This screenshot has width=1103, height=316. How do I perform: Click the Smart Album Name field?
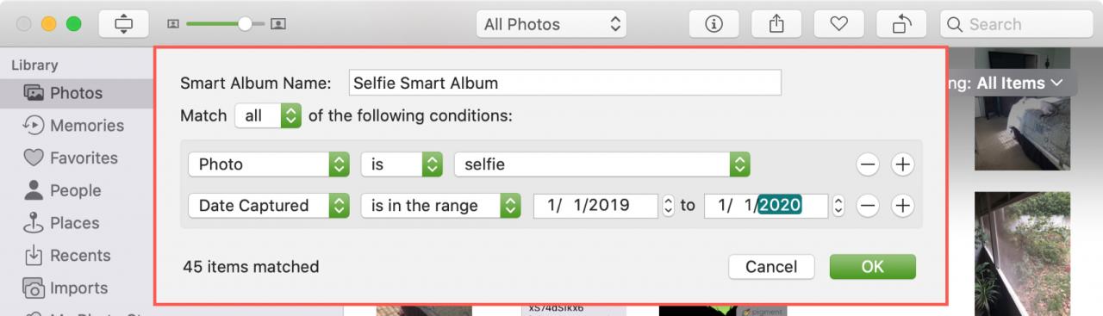(564, 84)
